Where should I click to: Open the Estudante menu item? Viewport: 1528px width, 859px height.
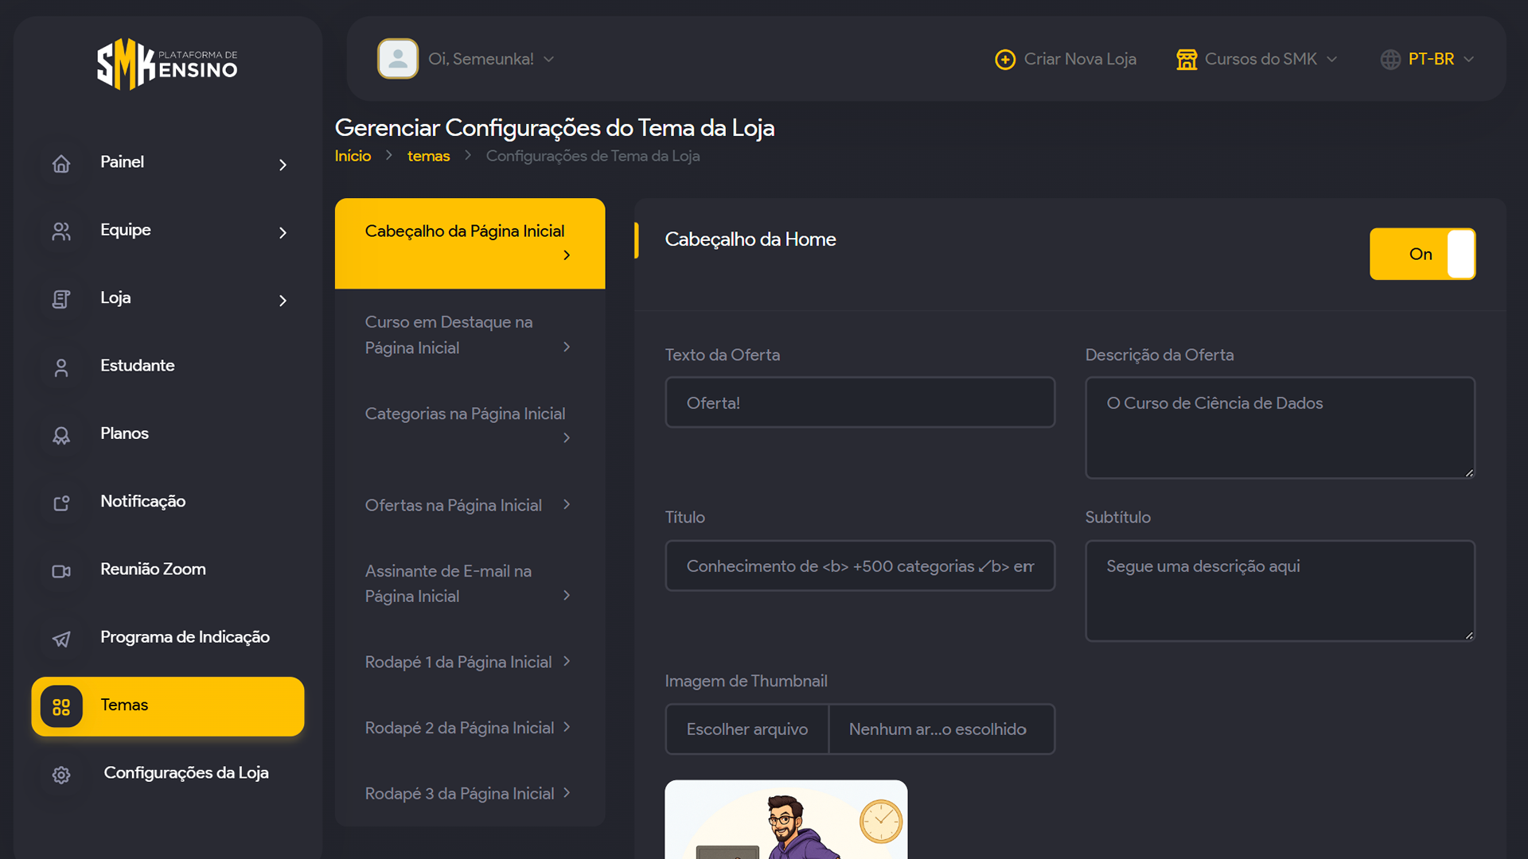coord(168,366)
